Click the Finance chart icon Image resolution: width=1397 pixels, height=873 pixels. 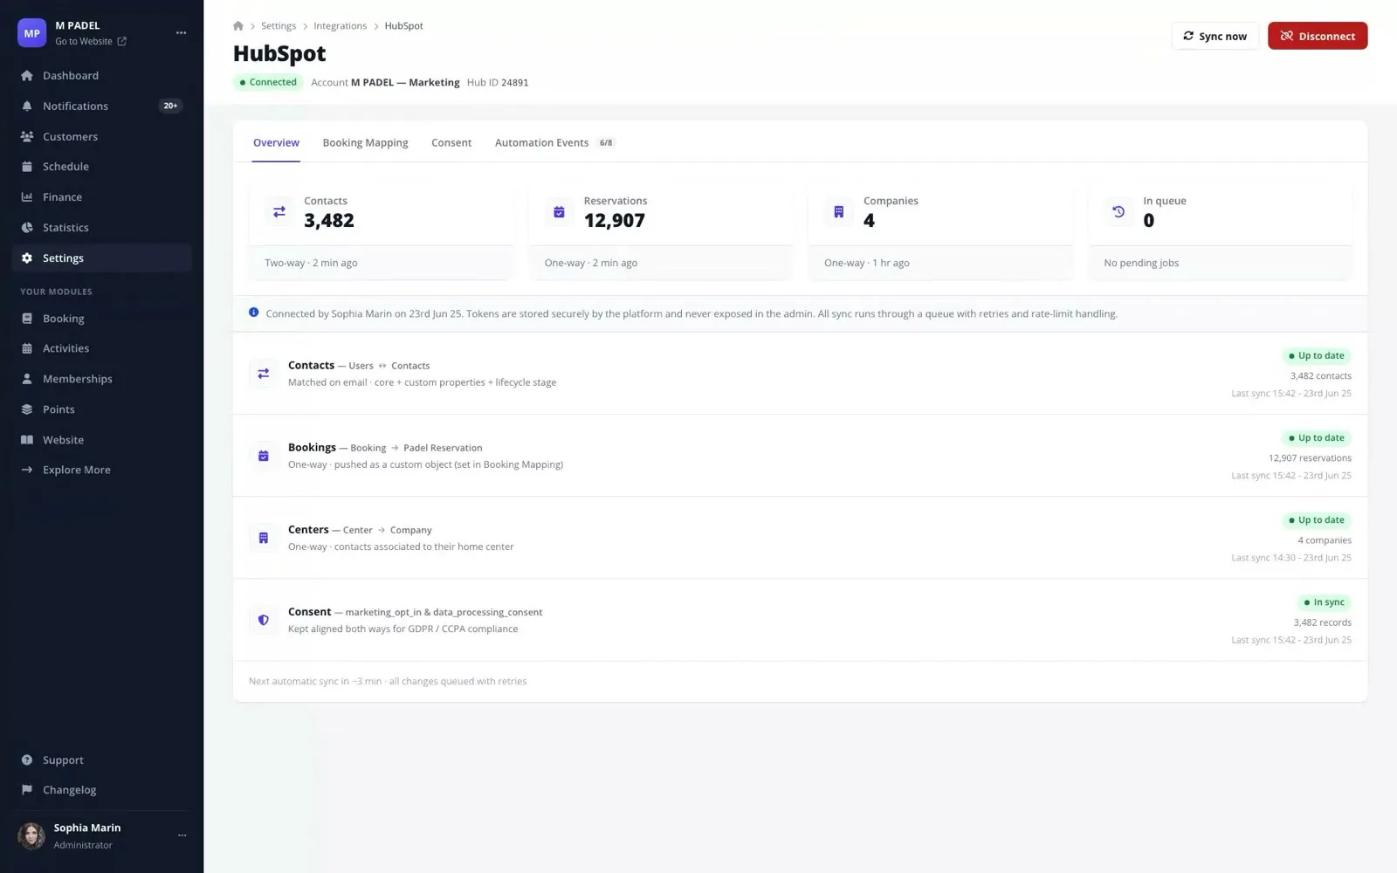(27, 197)
